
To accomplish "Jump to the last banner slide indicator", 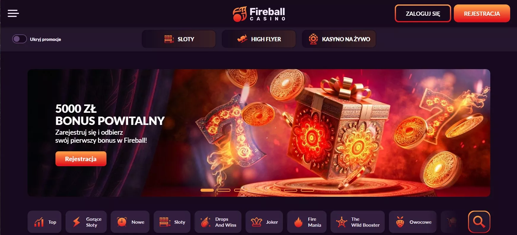I will (x=308, y=190).
